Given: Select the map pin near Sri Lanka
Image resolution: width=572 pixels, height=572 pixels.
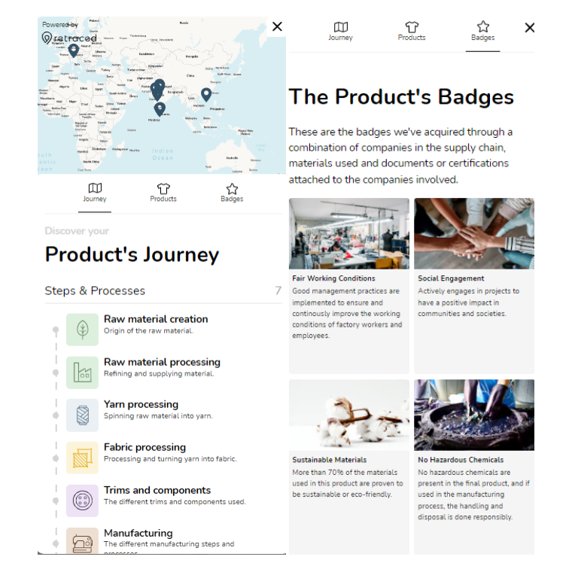Looking at the screenshot, I should (160, 109).
